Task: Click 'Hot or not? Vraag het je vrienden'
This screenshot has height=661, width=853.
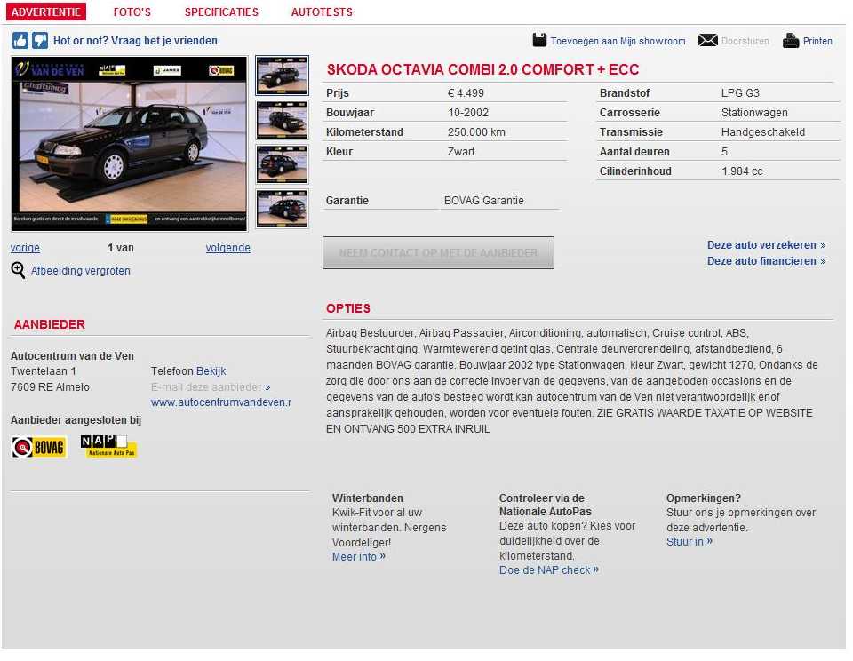Action: (x=135, y=41)
